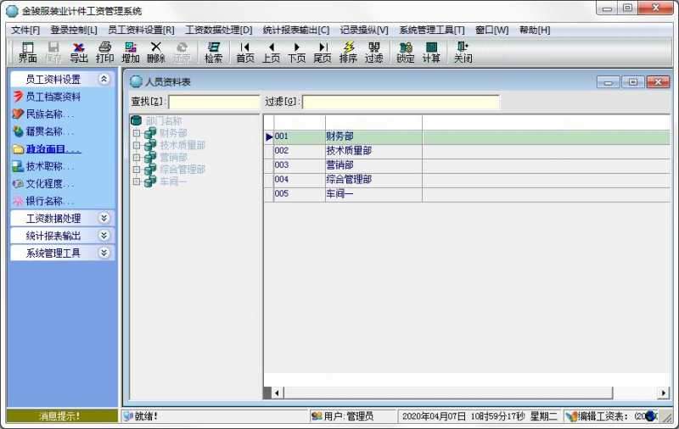Click the 界面 toolbar icon
The width and height of the screenshot is (679, 429).
pos(28,53)
